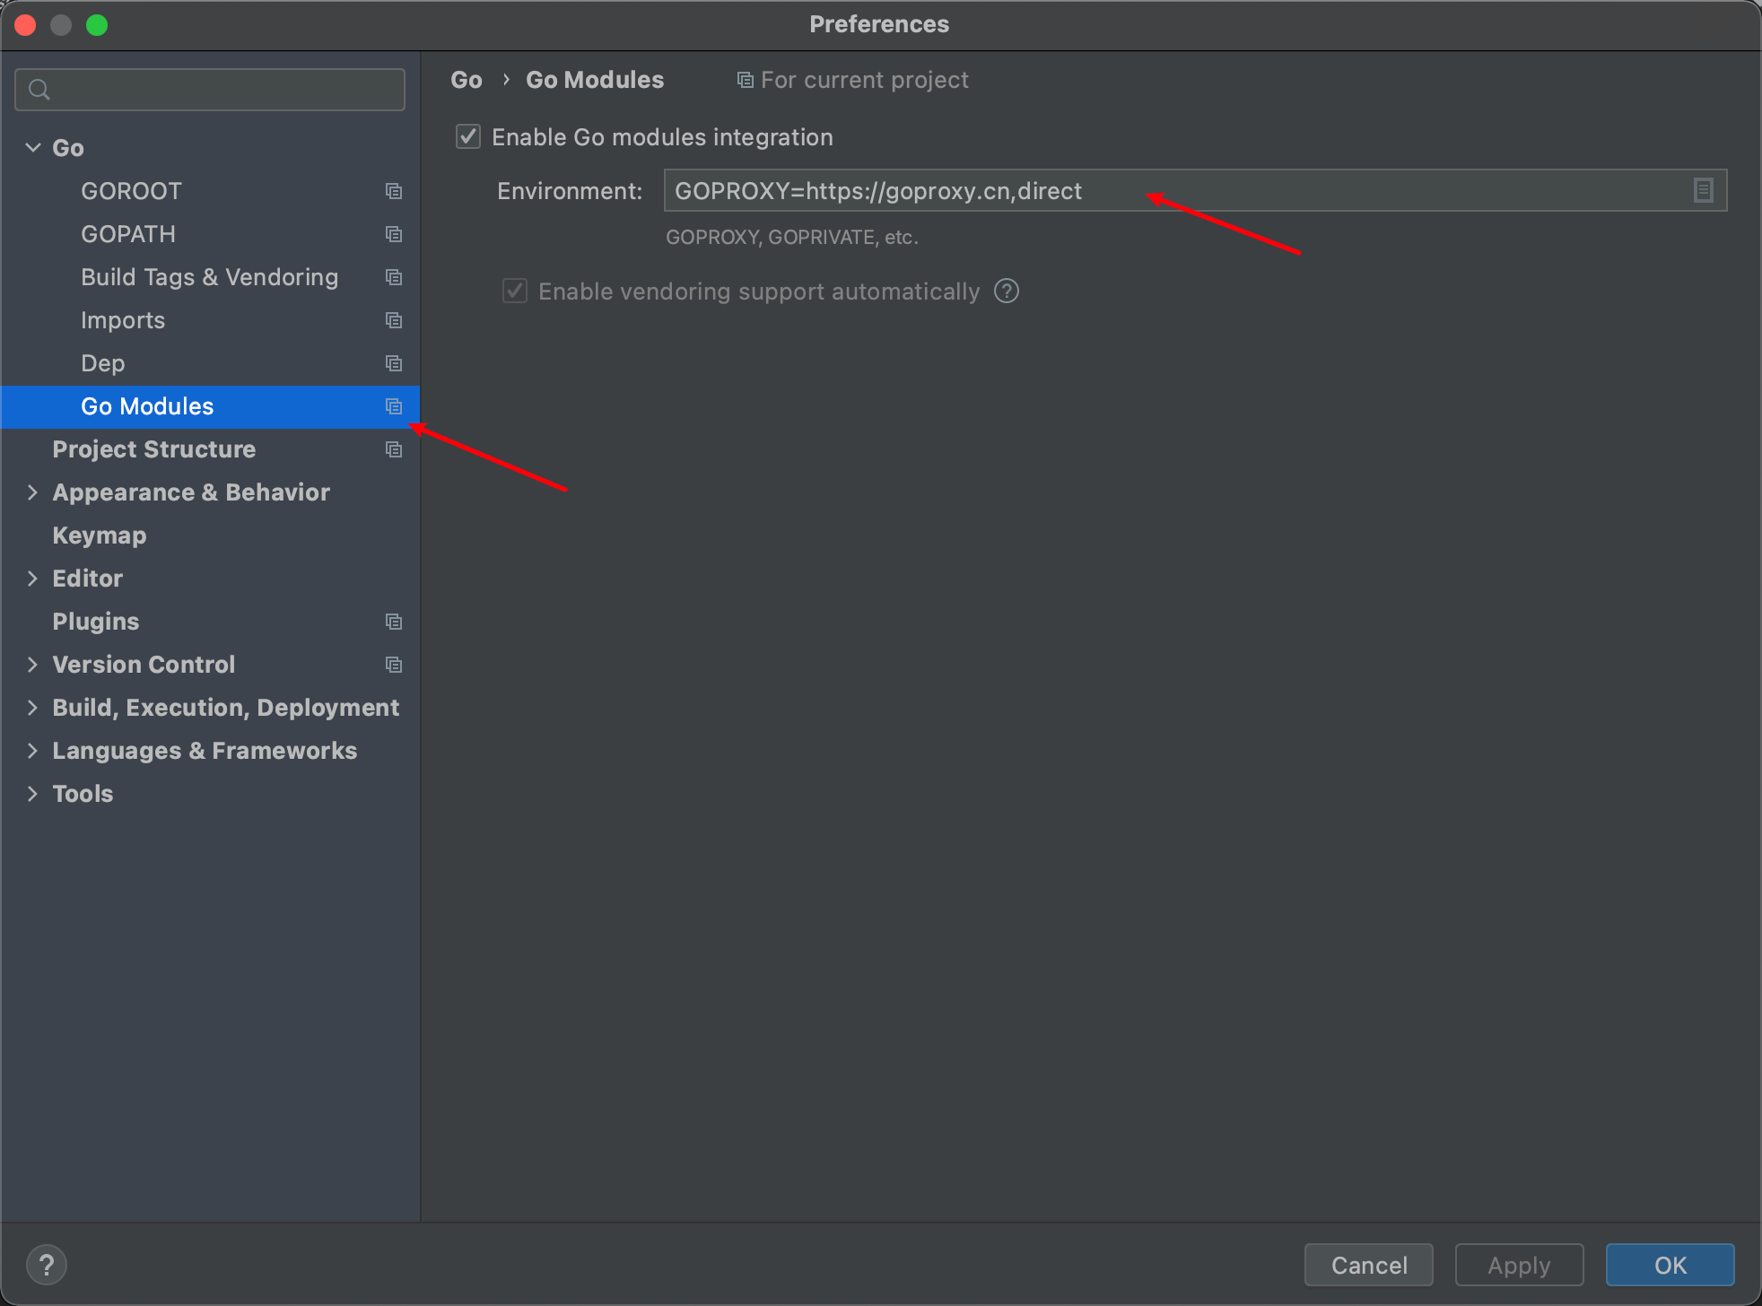The image size is (1762, 1306).
Task: Click into the GOPROXY Environment field
Action: pos(1166,191)
